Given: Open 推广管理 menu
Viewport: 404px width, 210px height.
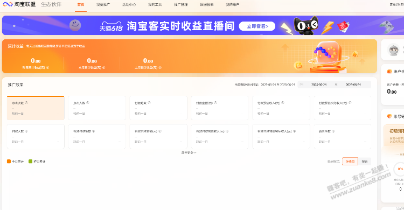Looking at the screenshot, I should pyautogui.click(x=181, y=5).
